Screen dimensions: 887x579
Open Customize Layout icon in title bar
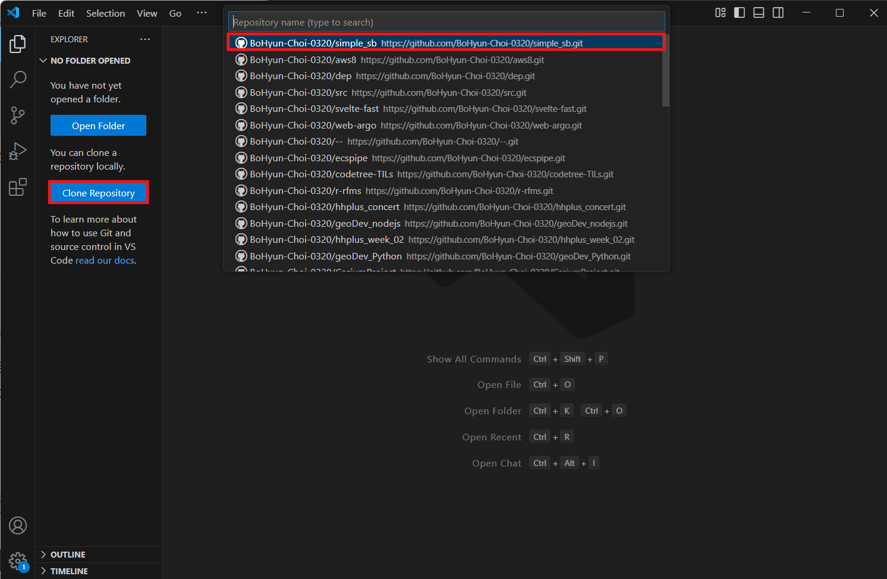click(720, 12)
